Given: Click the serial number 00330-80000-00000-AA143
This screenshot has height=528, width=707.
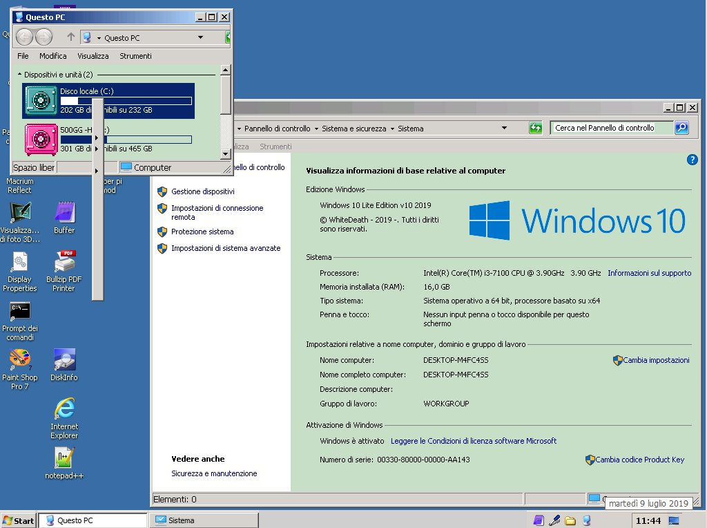Looking at the screenshot, I should click(423, 460).
